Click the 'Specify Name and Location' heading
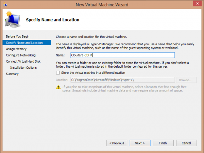This screenshot has height=153, width=204. point(53,20)
